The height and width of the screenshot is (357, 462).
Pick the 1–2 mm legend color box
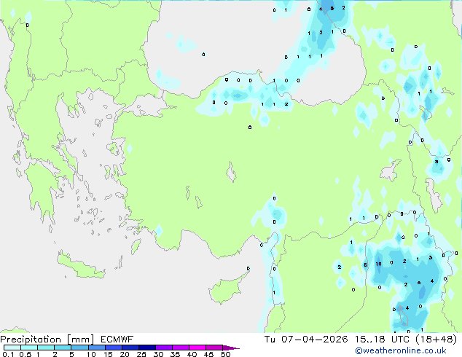pos(46,348)
